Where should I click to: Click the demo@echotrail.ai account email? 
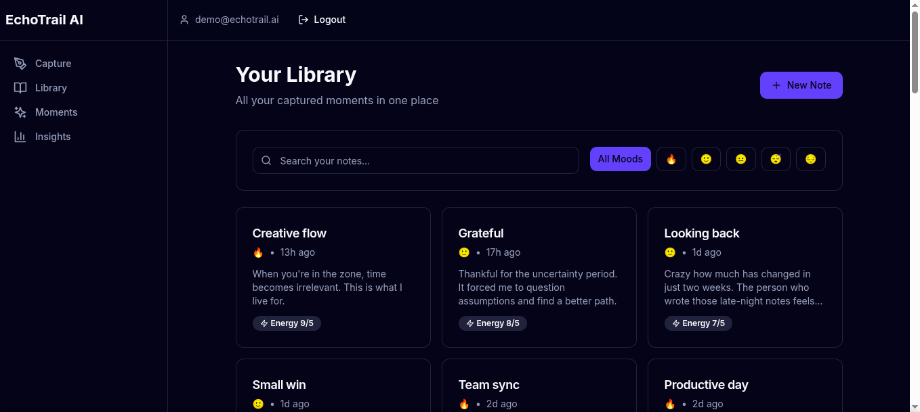[x=236, y=20]
